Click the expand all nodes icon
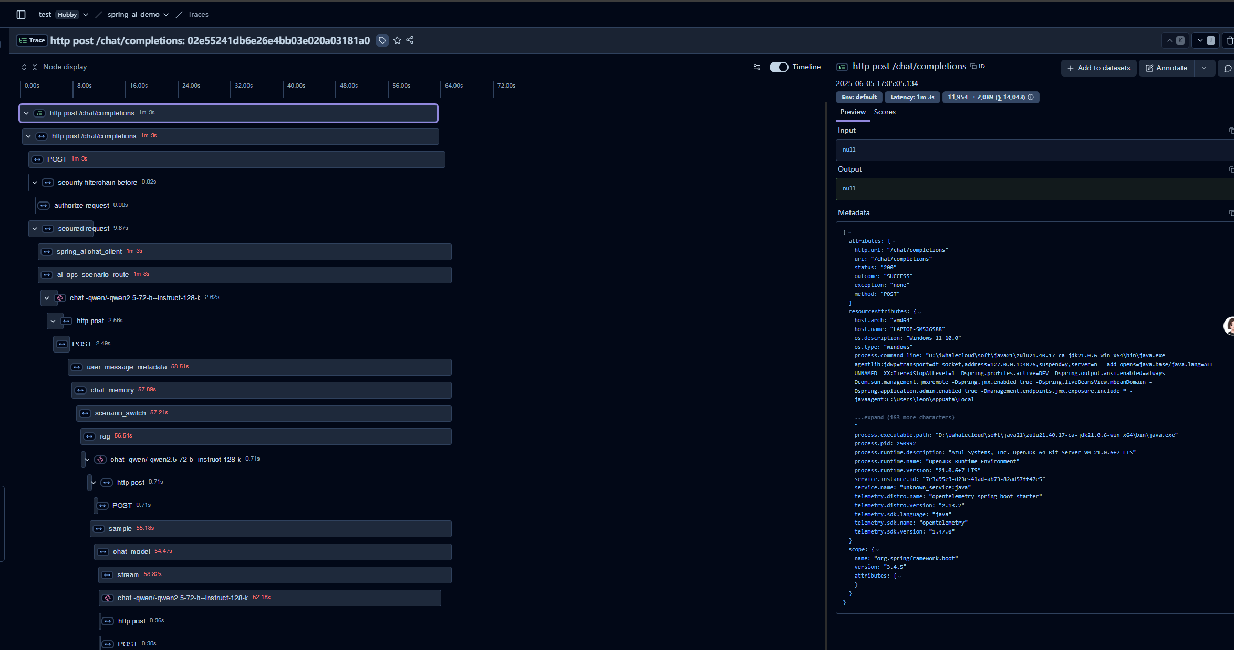This screenshot has width=1234, height=650. point(24,67)
